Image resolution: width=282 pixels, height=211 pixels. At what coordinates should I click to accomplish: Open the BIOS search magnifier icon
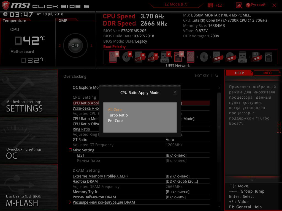[239, 5]
